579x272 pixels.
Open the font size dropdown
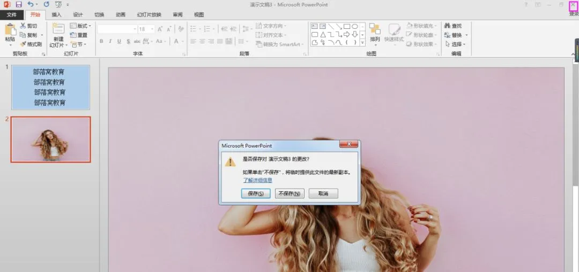152,29
